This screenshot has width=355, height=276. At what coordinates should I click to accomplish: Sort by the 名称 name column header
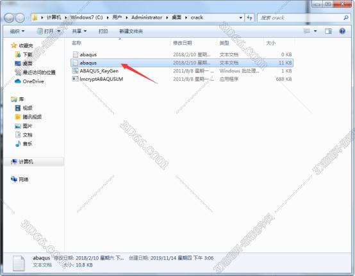point(76,43)
